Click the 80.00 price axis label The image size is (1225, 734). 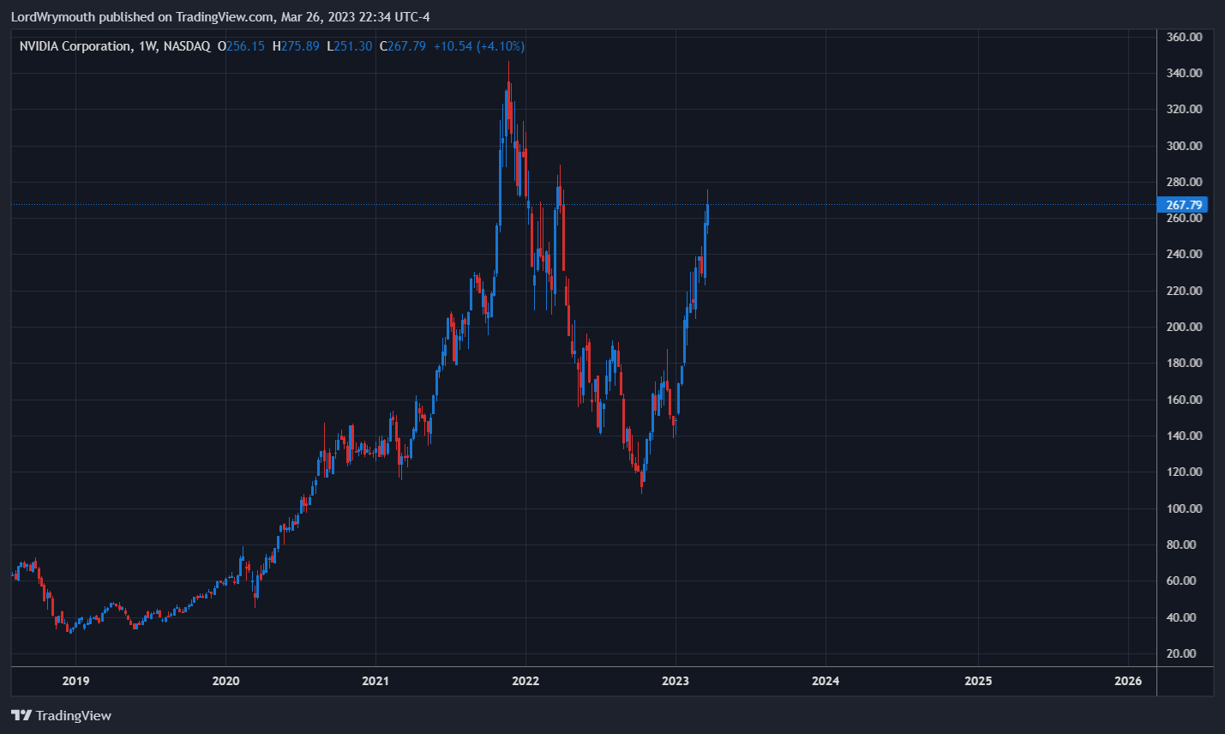pos(1181,544)
